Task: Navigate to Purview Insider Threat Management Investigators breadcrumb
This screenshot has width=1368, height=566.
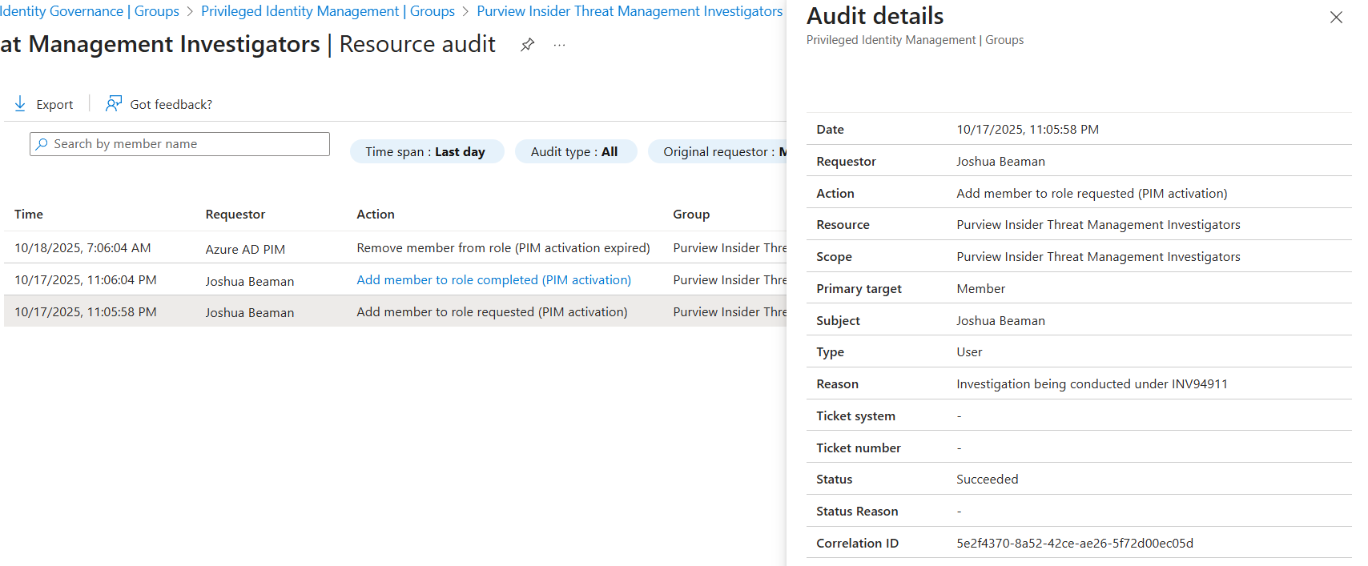Action: pyautogui.click(x=630, y=11)
